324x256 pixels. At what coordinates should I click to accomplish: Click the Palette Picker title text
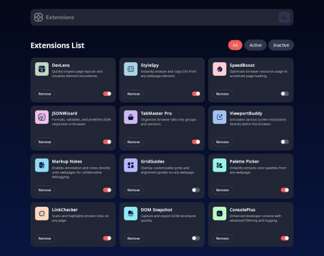[244, 161]
